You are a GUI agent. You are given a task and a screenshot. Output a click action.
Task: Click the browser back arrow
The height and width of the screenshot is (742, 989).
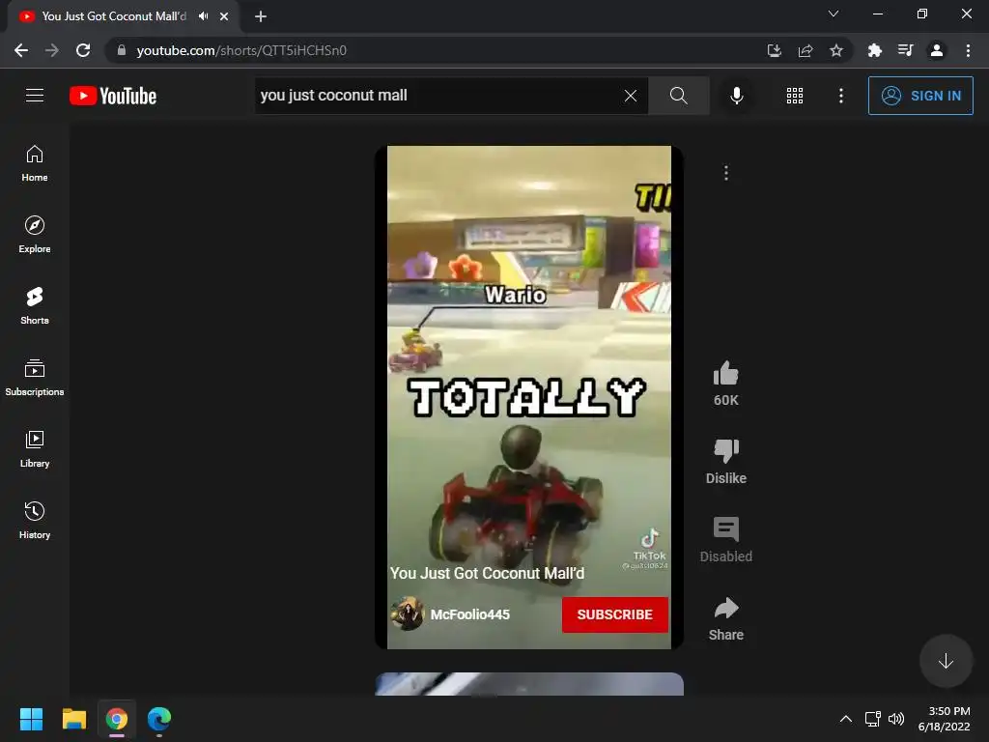point(21,50)
